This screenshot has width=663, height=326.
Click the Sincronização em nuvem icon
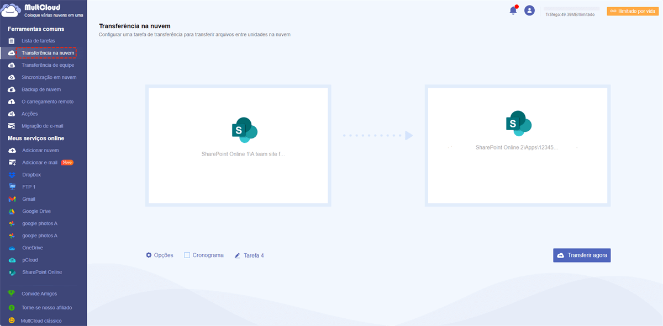12,77
